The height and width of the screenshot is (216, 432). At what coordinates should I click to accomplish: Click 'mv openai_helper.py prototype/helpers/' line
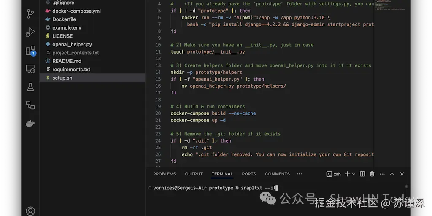point(234,86)
